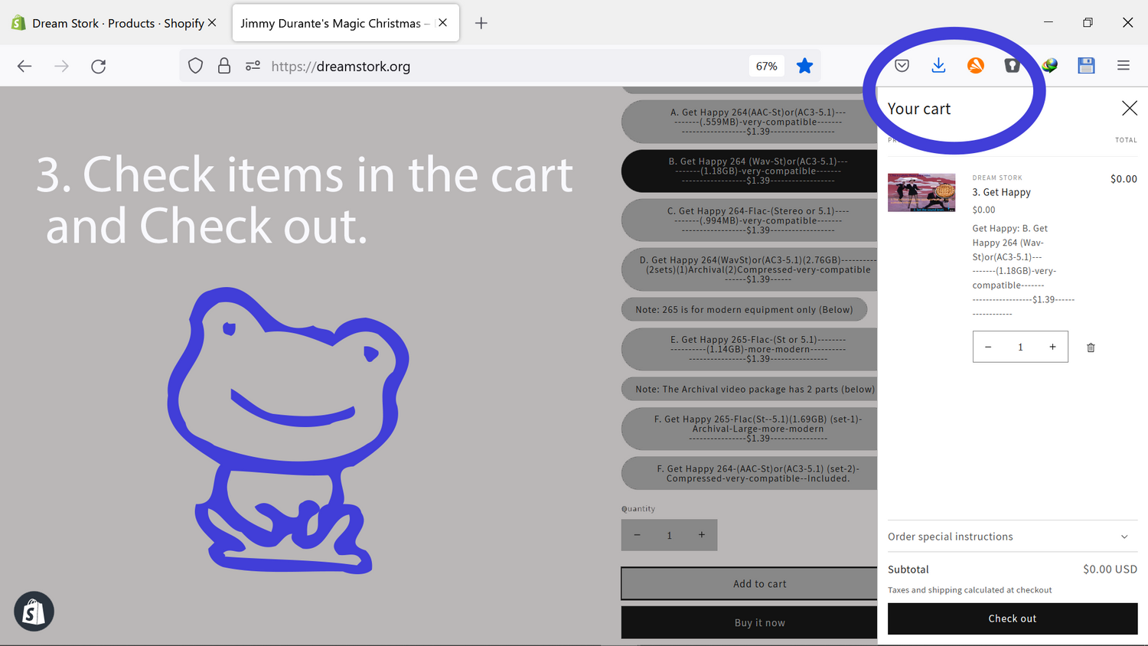Increase cart item quantity with plus
Screen dimensions: 1148x646
click(x=1052, y=347)
